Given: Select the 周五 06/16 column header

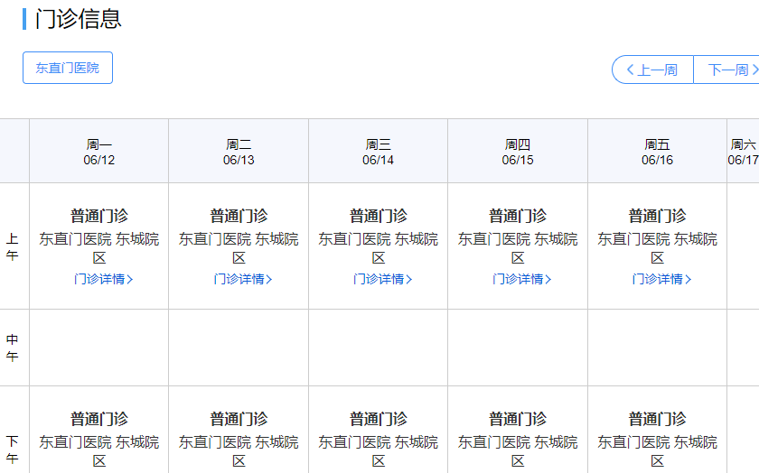Looking at the screenshot, I should coord(658,152).
